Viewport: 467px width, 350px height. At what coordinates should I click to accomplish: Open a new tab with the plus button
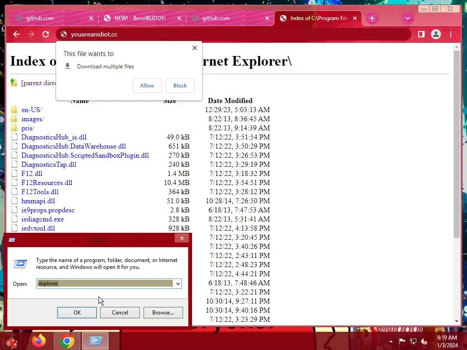point(372,18)
